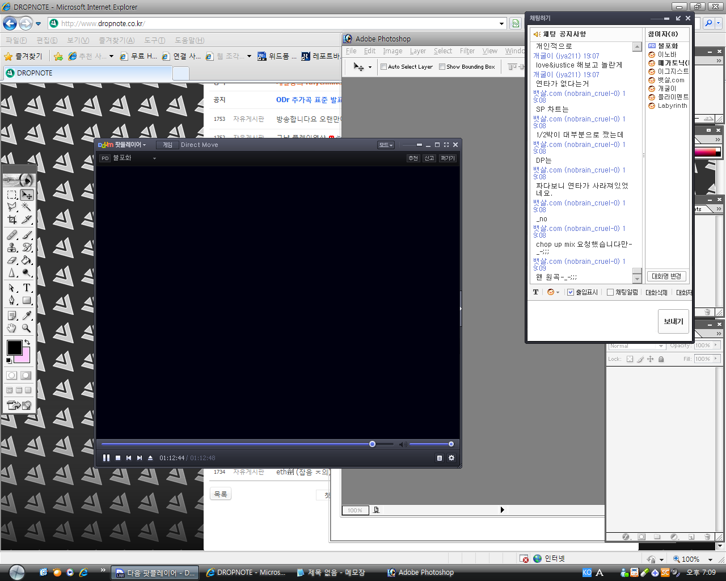Select the Magic Wand tool
The width and height of the screenshot is (726, 581).
[x=27, y=207]
